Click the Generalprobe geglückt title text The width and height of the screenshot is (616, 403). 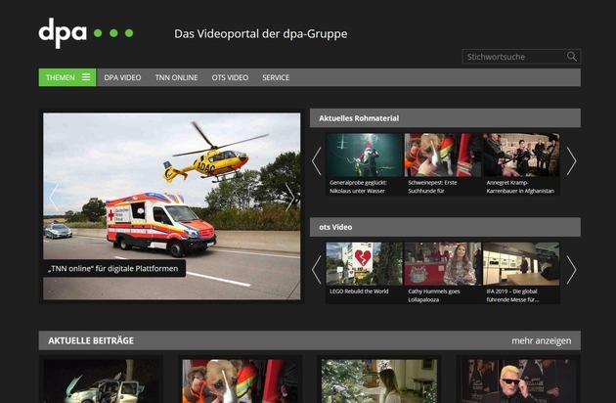[x=358, y=187]
